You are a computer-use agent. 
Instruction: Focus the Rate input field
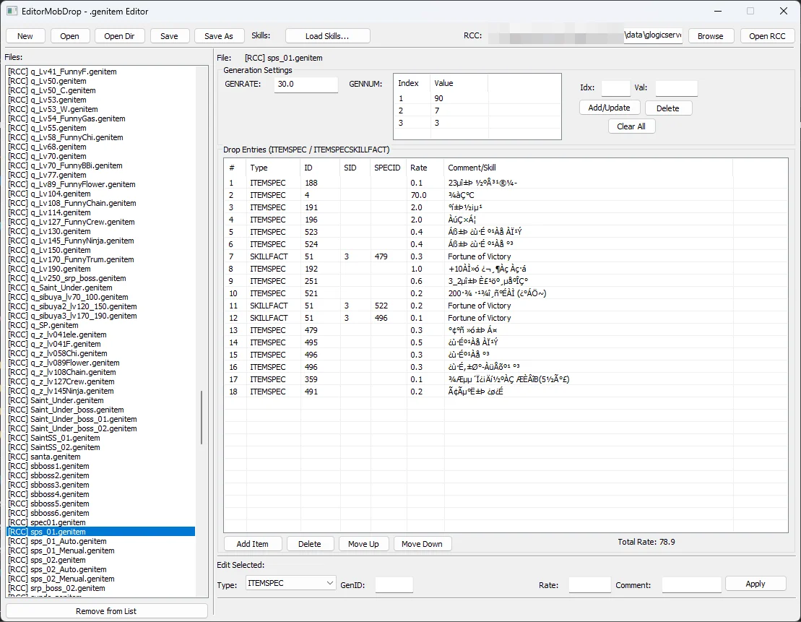click(589, 584)
